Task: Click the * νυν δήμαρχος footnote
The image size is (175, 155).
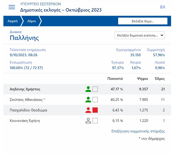Action: (x=152, y=138)
